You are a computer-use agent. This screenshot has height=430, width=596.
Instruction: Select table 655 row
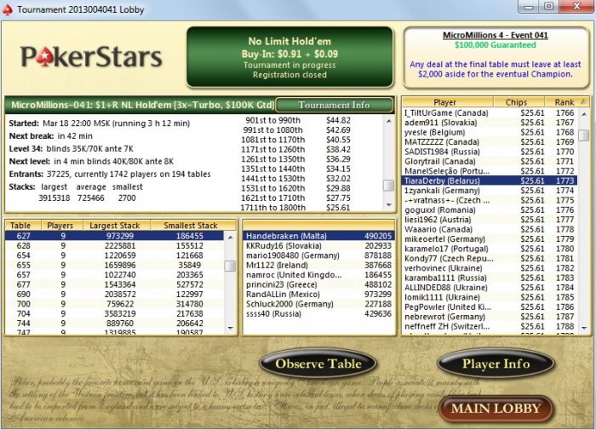(x=114, y=265)
